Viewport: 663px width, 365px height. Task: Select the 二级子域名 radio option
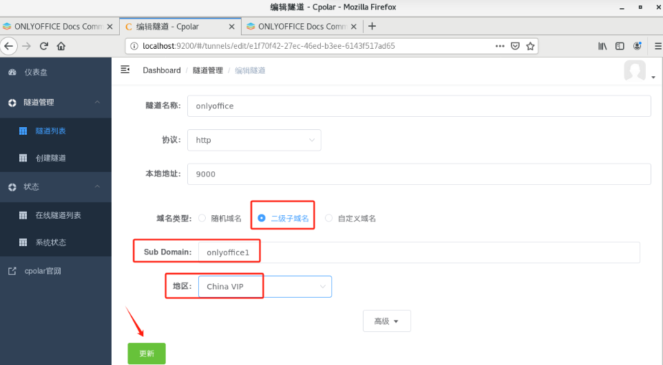262,219
